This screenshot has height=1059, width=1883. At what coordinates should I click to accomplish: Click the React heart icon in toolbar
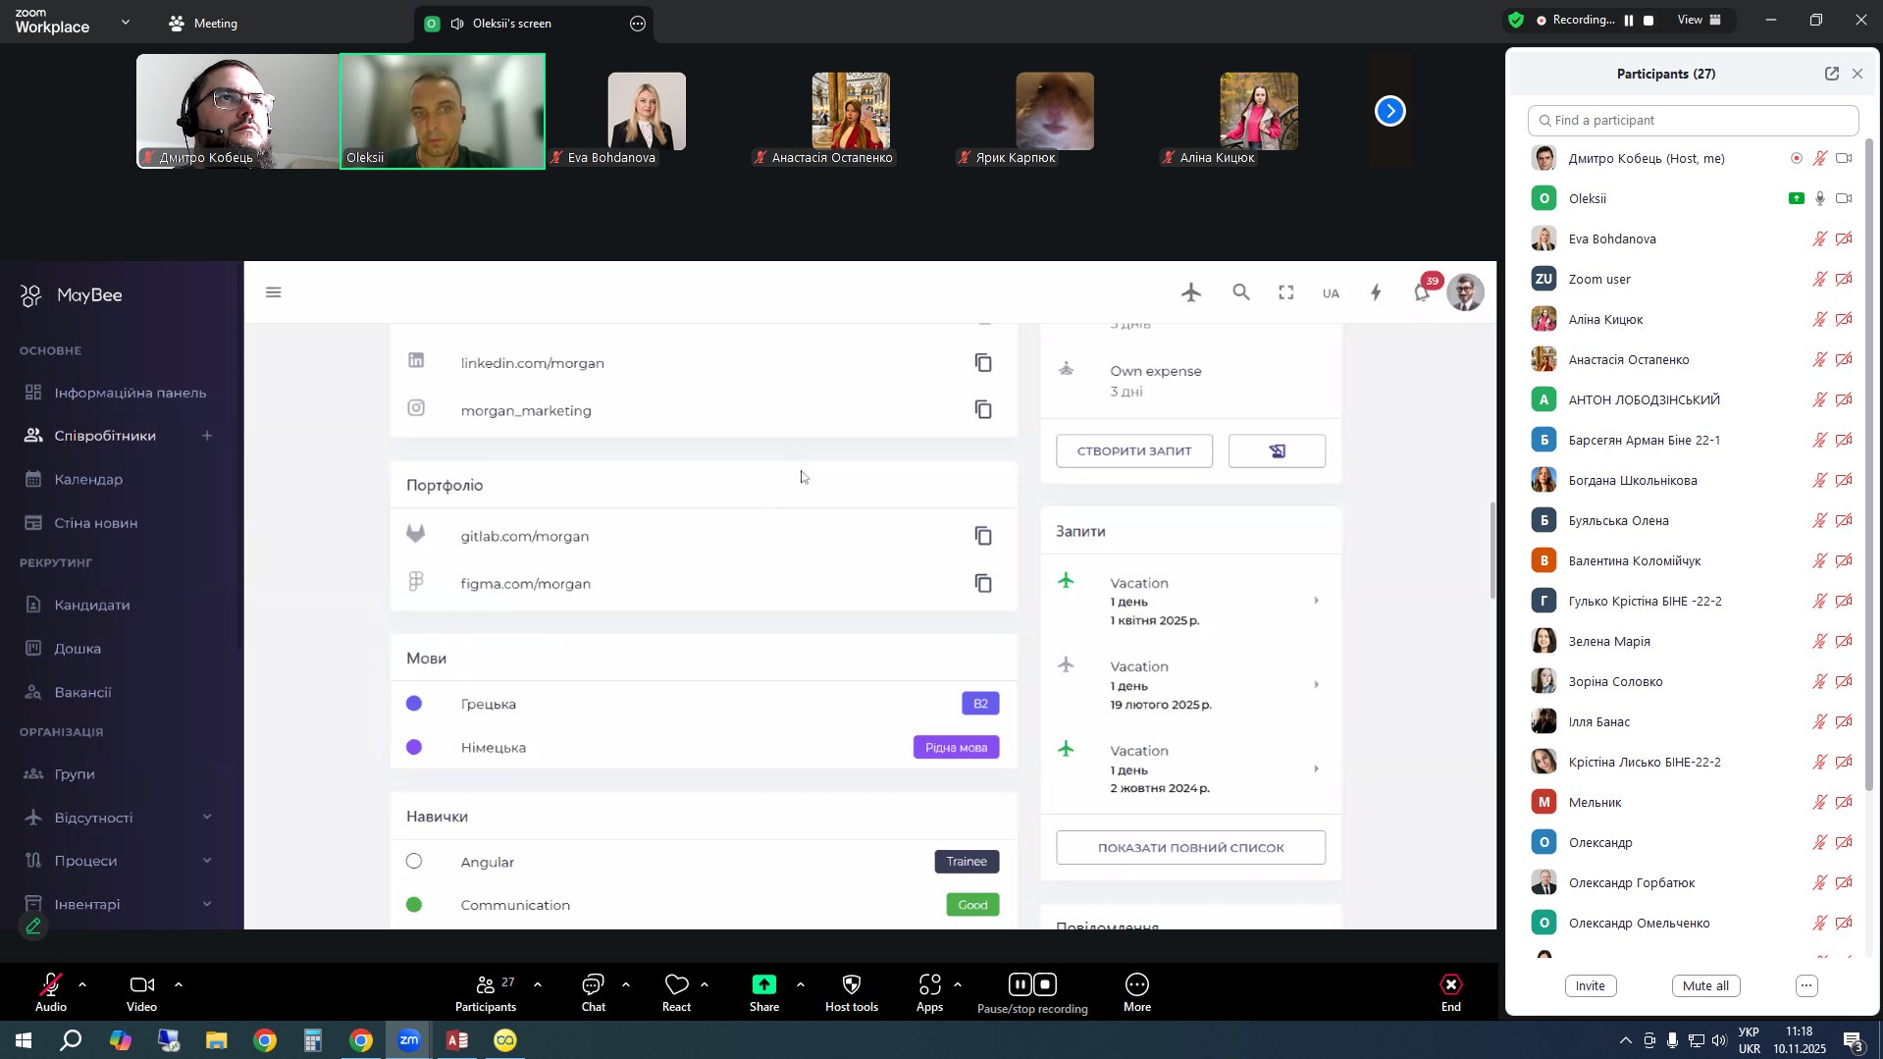pos(676,984)
